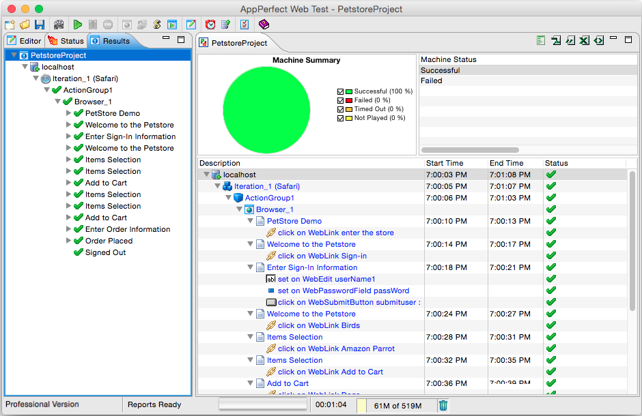Collapse Iteration_1 (Safari) in left tree
Viewport: 642px width, 416px height.
click(x=36, y=78)
